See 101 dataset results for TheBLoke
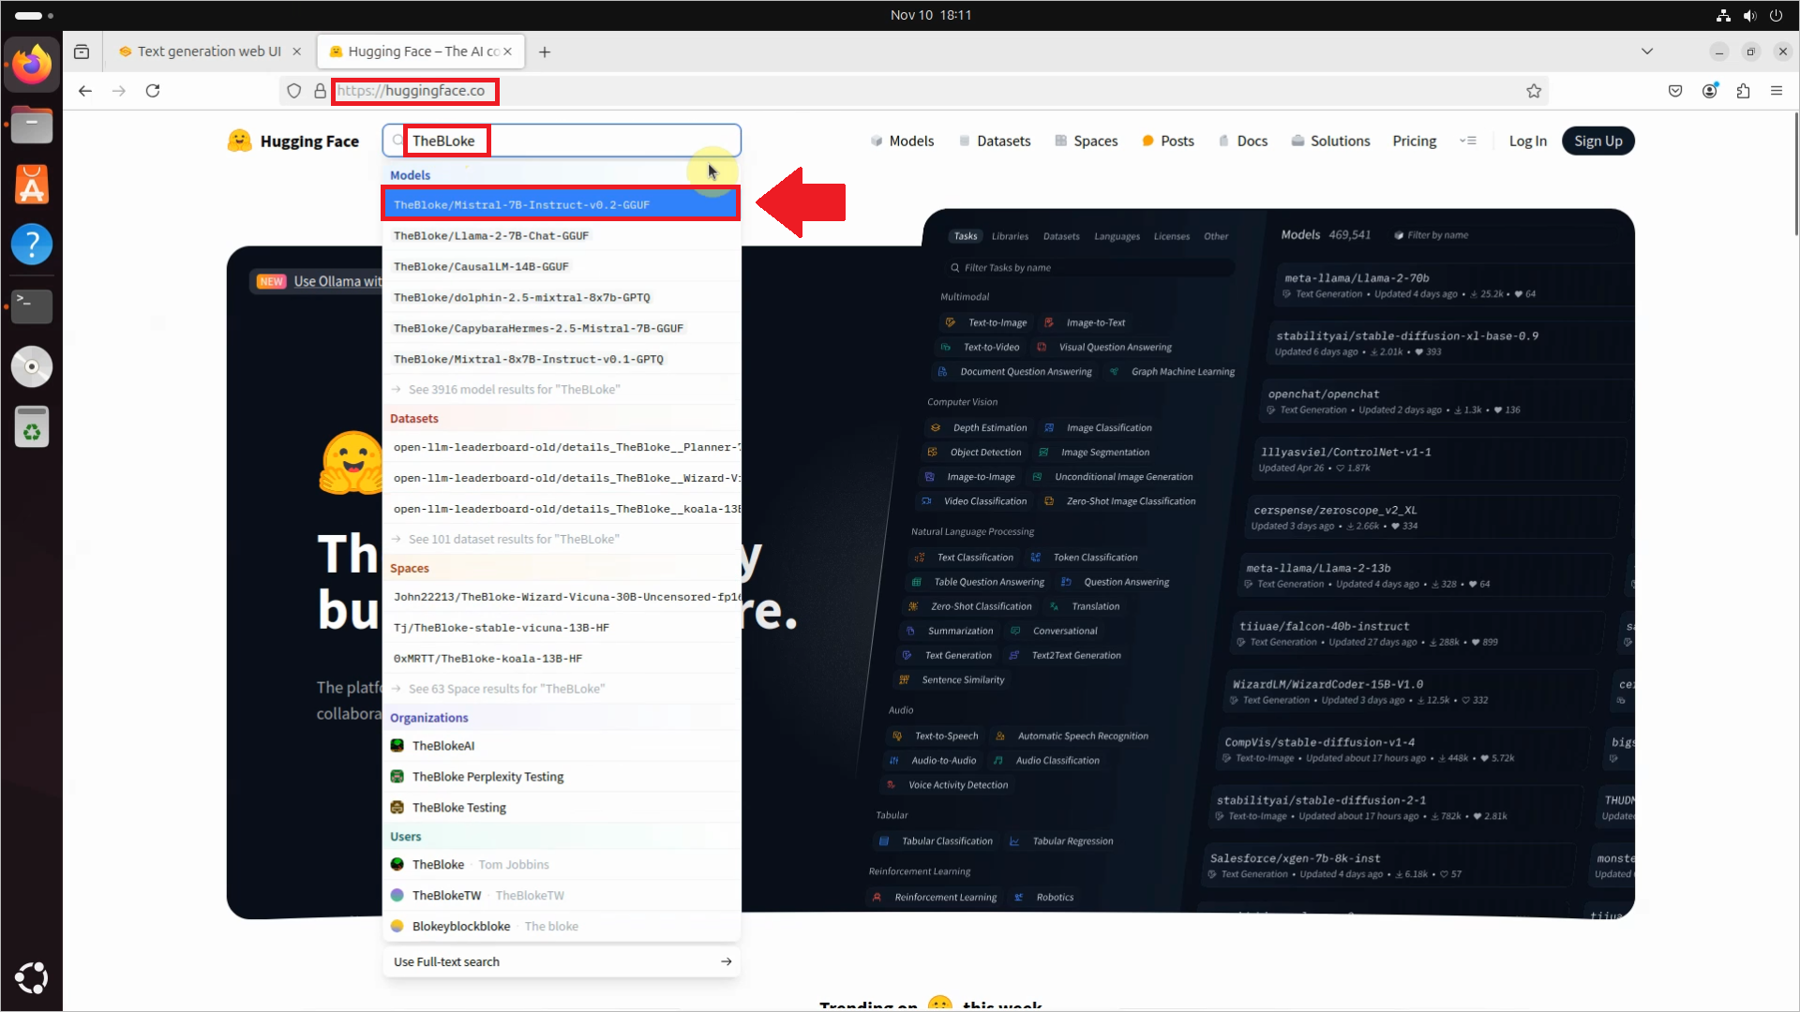The width and height of the screenshot is (1800, 1012). (561, 539)
